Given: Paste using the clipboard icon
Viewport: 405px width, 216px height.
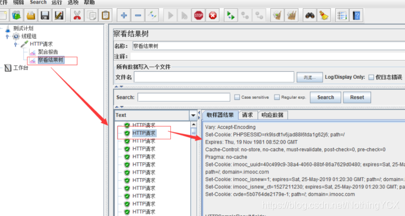Looking at the screenshot, I should (x=106, y=15).
